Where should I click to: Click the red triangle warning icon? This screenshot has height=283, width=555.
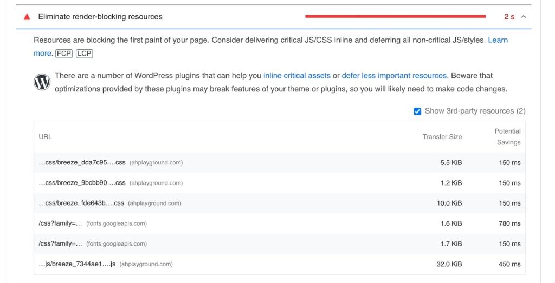(x=27, y=17)
